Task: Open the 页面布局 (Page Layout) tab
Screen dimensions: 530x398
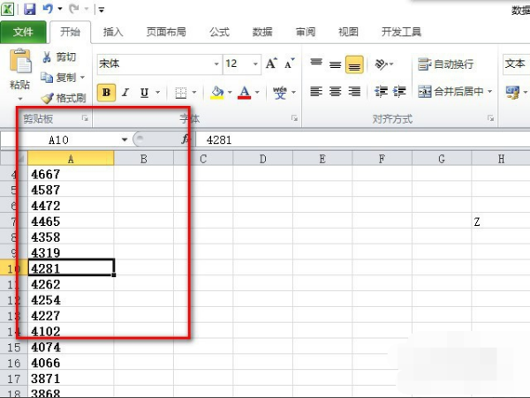Action: (166, 32)
